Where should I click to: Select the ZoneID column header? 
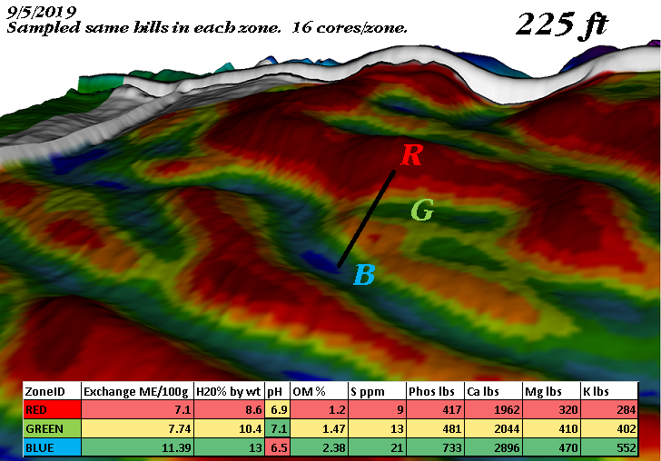click(52, 391)
